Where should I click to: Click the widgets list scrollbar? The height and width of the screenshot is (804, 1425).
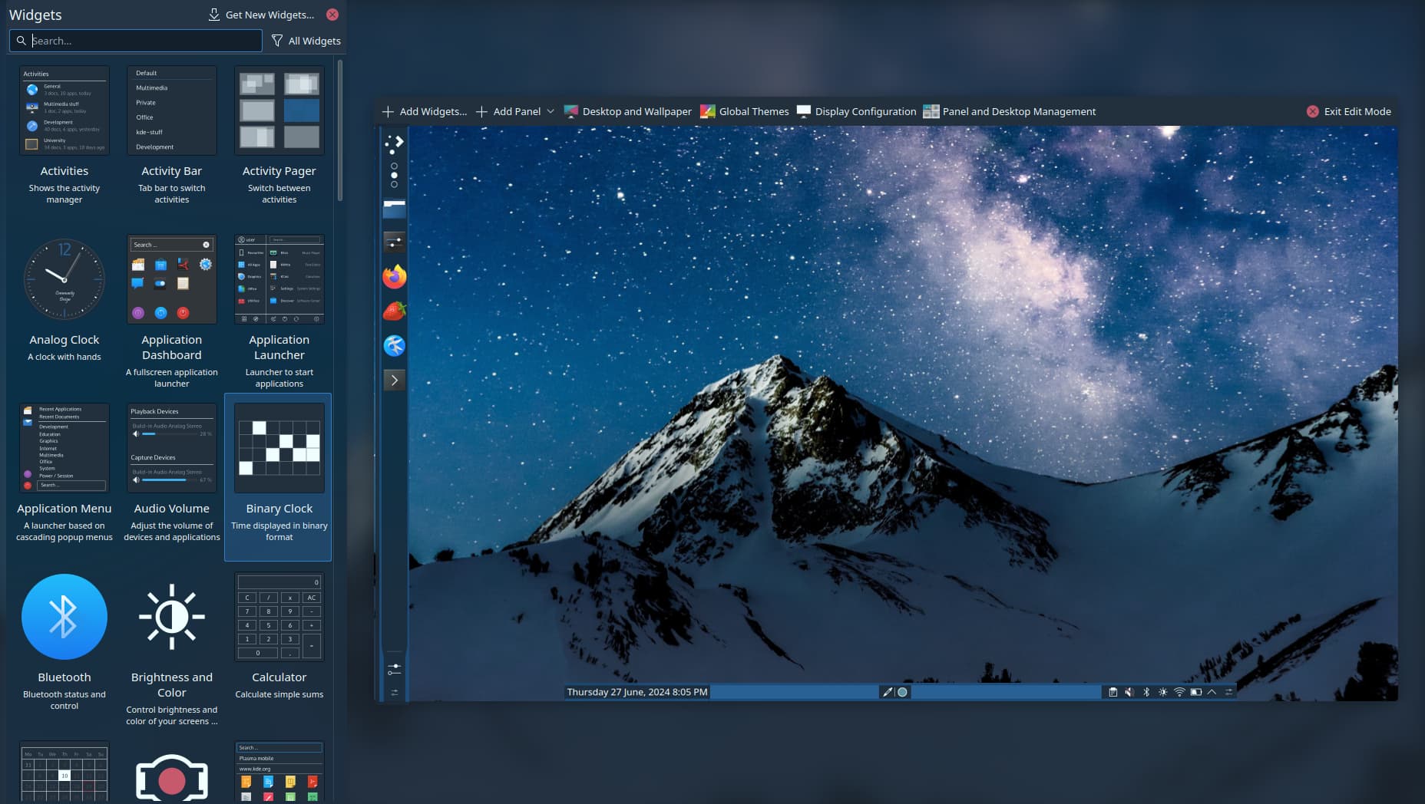click(x=339, y=130)
